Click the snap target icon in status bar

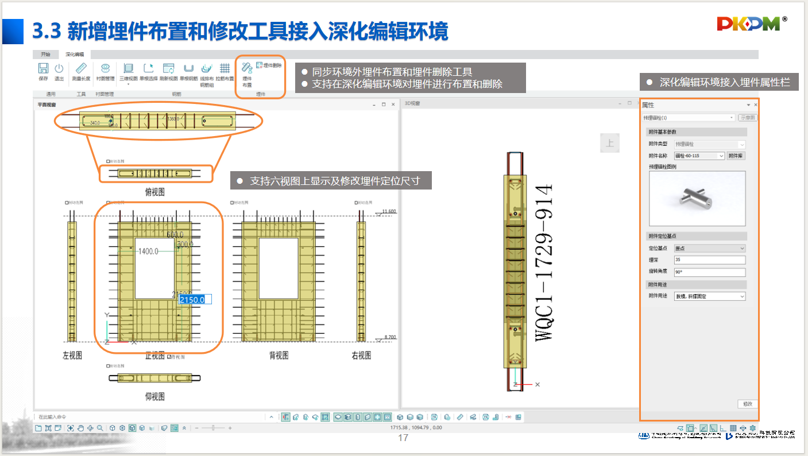click(x=743, y=428)
